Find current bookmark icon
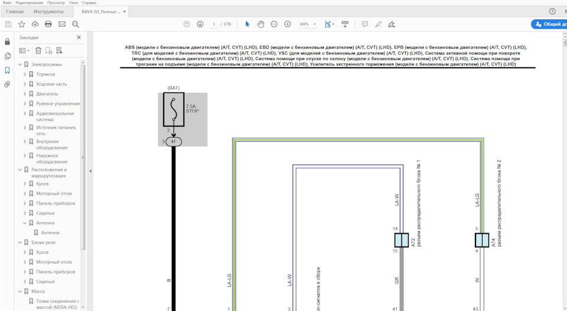The height and width of the screenshot is (311, 567). (x=59, y=51)
